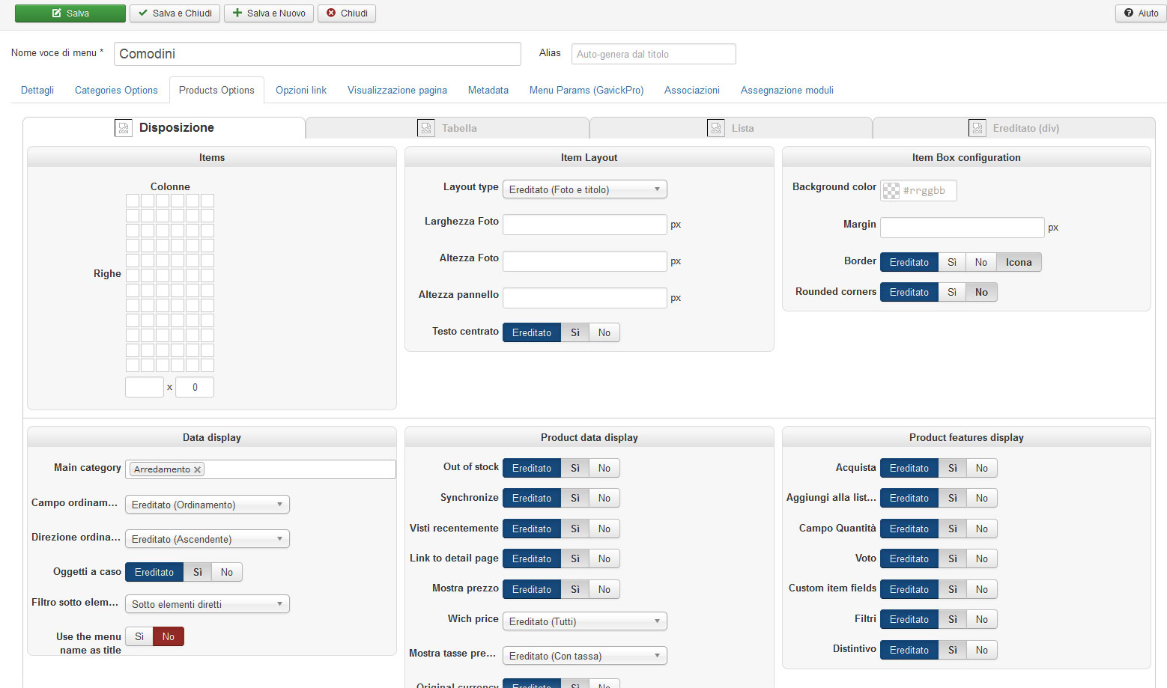Set Distintivo to Sì
The height and width of the screenshot is (688, 1167).
tap(953, 650)
